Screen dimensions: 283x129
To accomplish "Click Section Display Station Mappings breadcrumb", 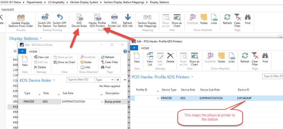I will (124, 2).
